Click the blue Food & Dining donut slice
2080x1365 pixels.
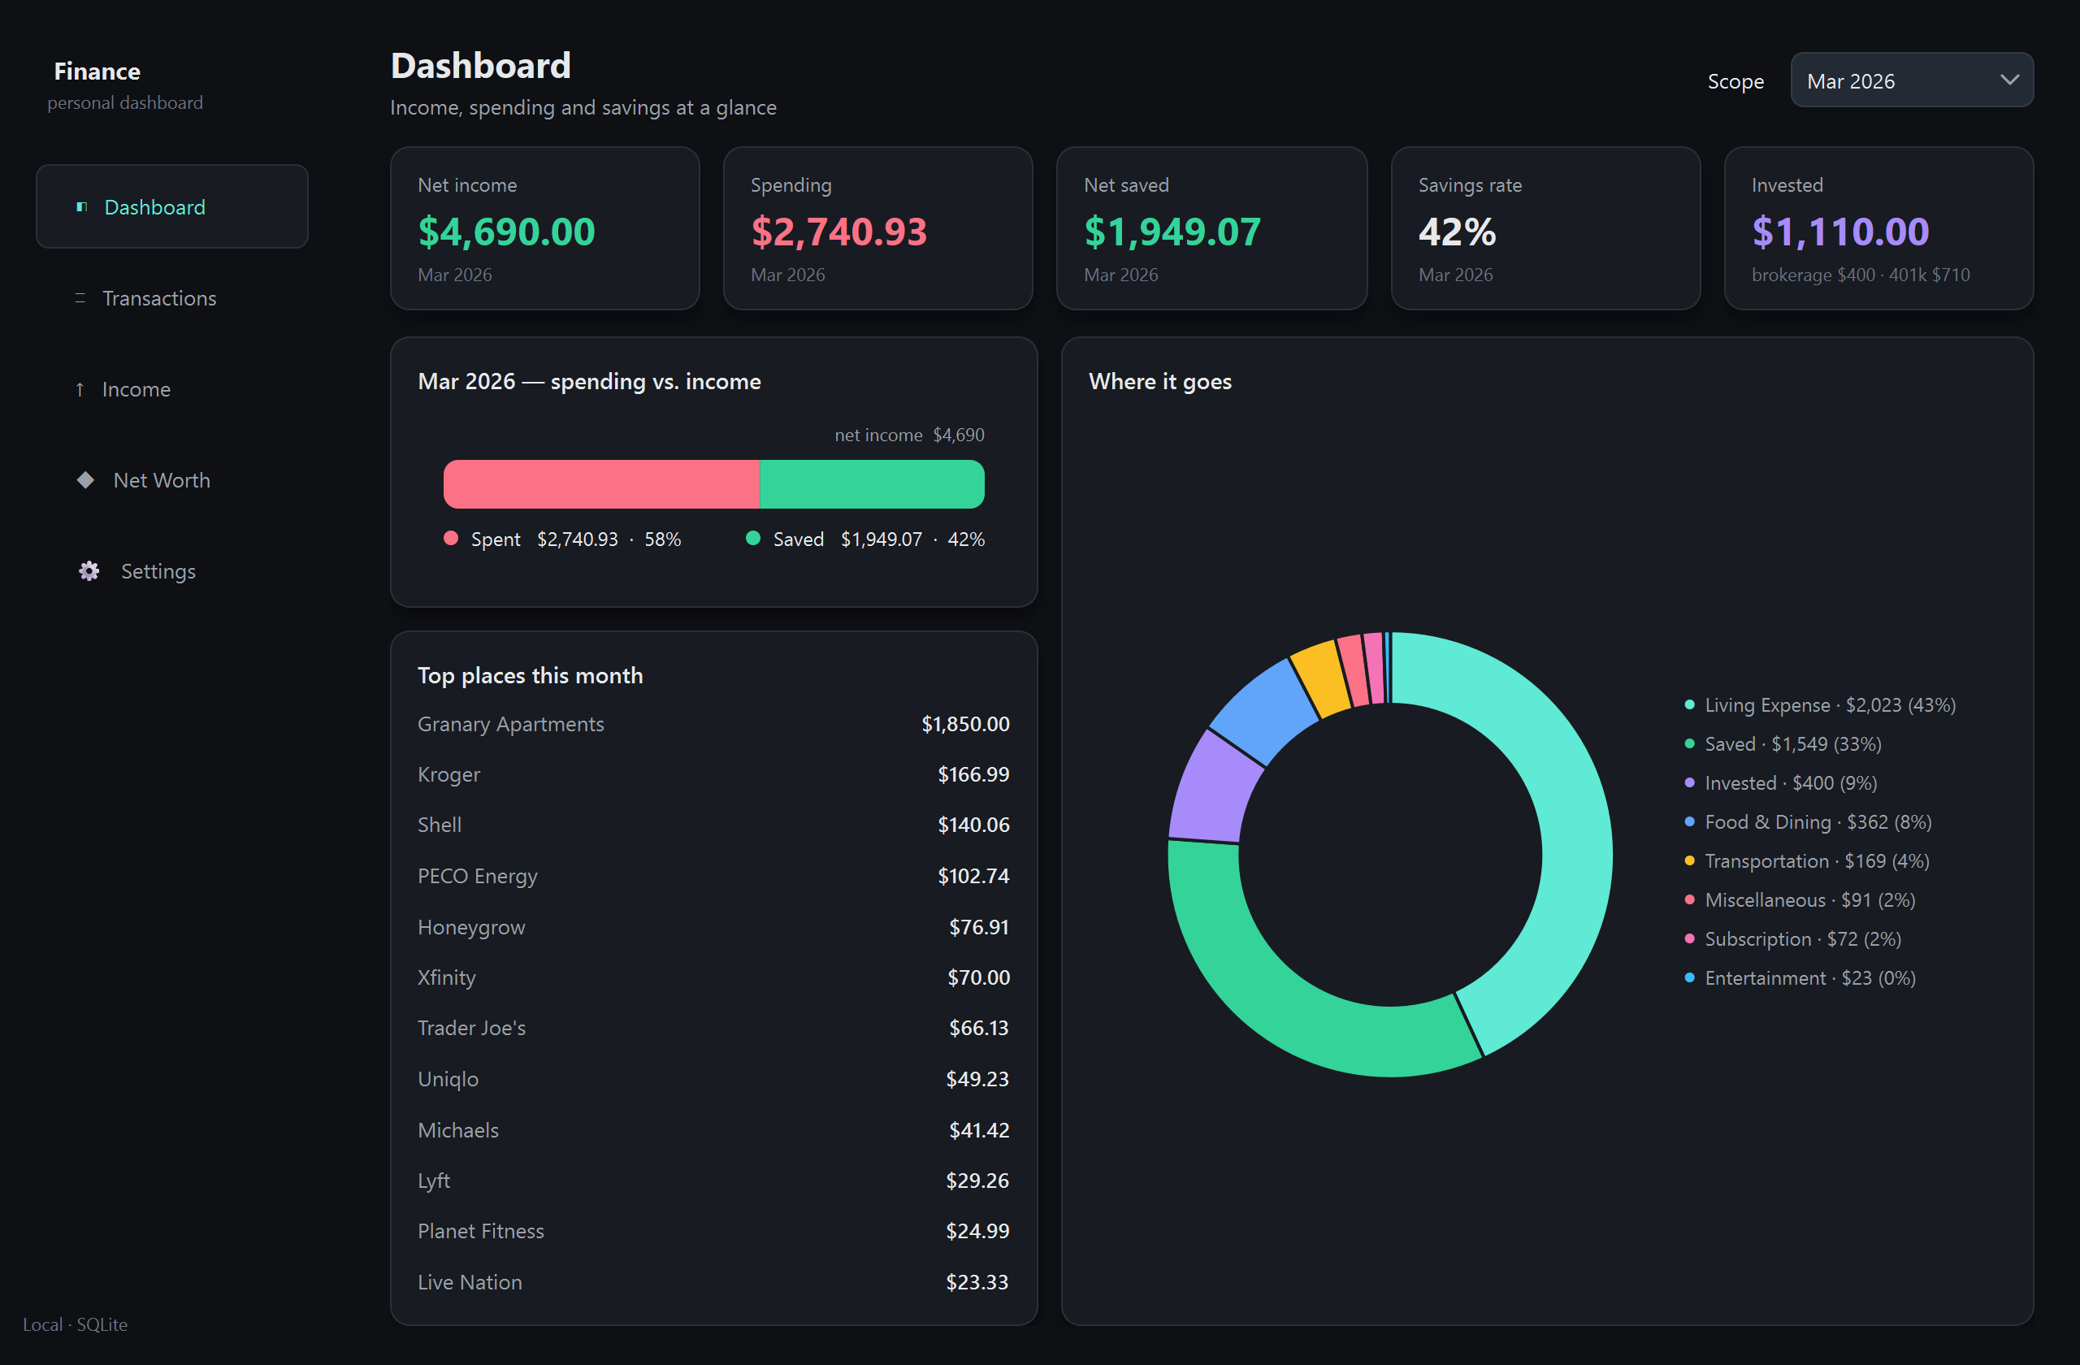1263,713
